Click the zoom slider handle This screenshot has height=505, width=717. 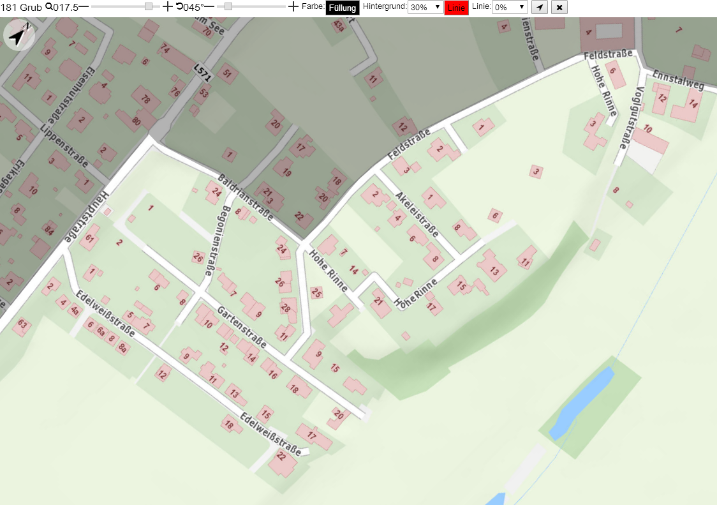(149, 7)
